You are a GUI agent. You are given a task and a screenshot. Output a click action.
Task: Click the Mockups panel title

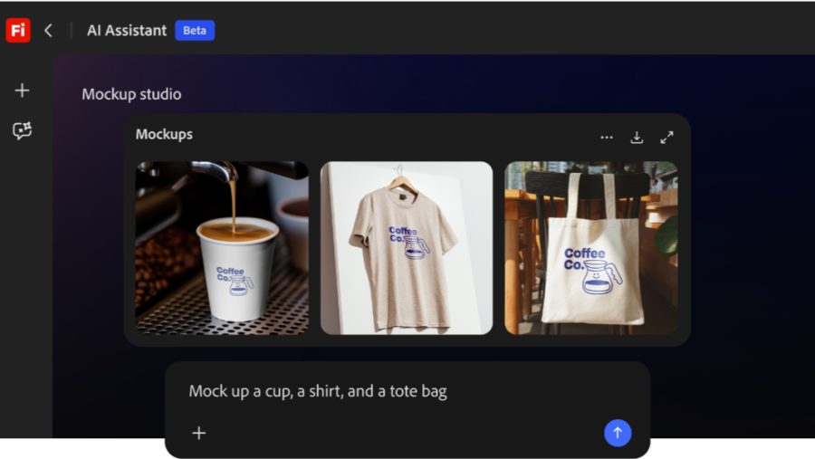click(x=164, y=134)
